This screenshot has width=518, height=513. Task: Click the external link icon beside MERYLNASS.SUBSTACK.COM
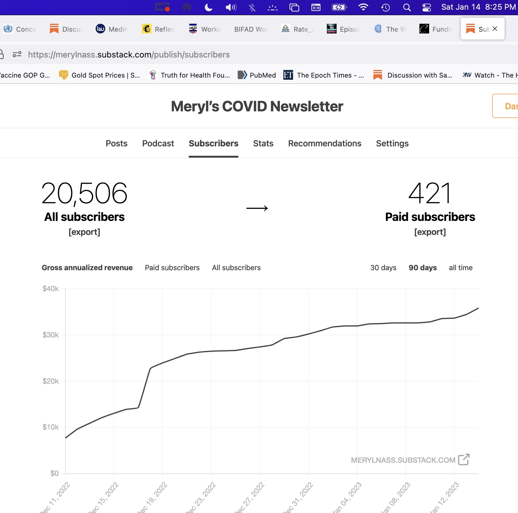click(x=464, y=459)
